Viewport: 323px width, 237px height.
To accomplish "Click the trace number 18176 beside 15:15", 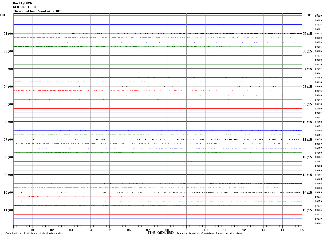I will tap(318, 210).
